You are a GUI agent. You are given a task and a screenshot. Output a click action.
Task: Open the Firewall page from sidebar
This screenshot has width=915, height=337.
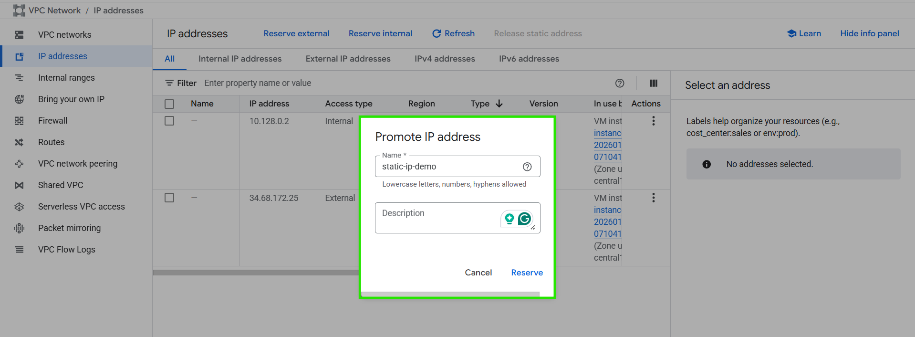pos(52,121)
